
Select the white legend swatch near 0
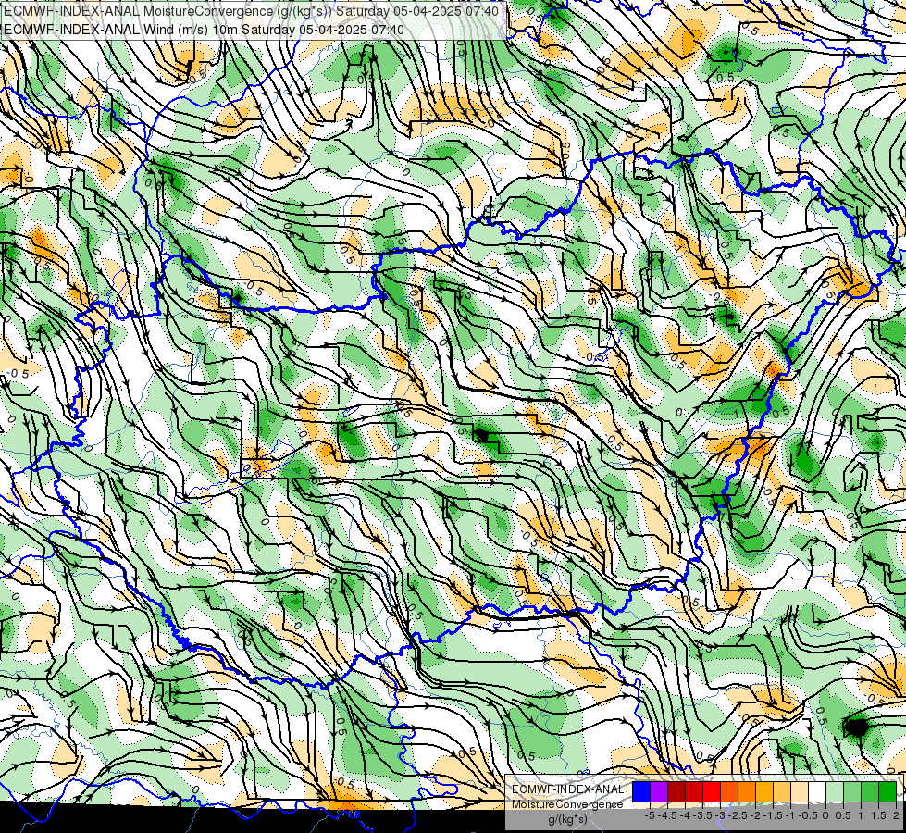pyautogui.click(x=817, y=791)
